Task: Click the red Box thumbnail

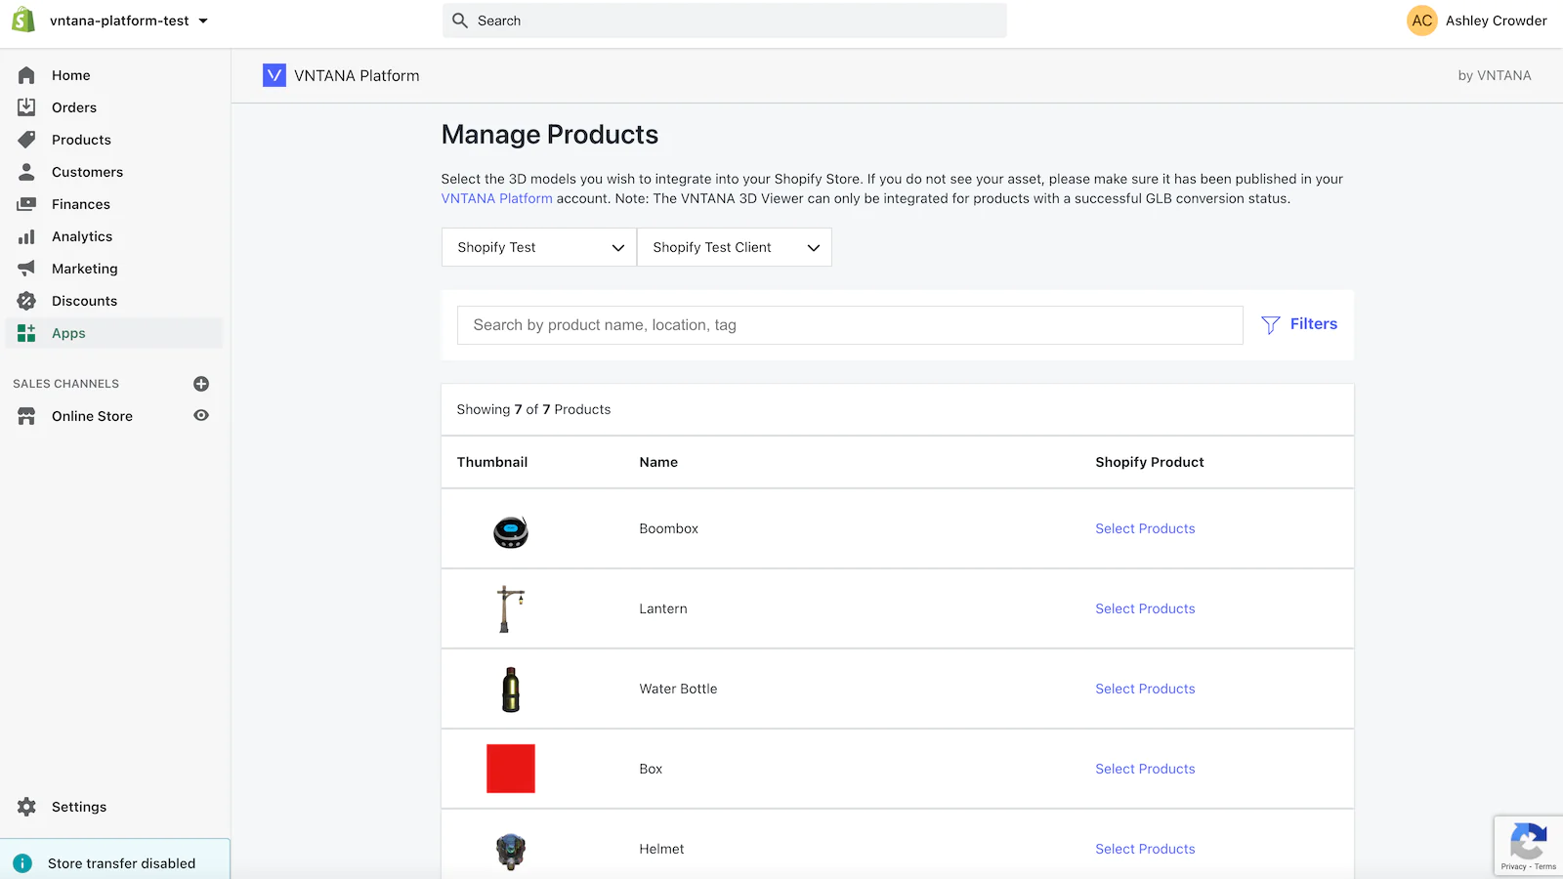Action: click(511, 769)
